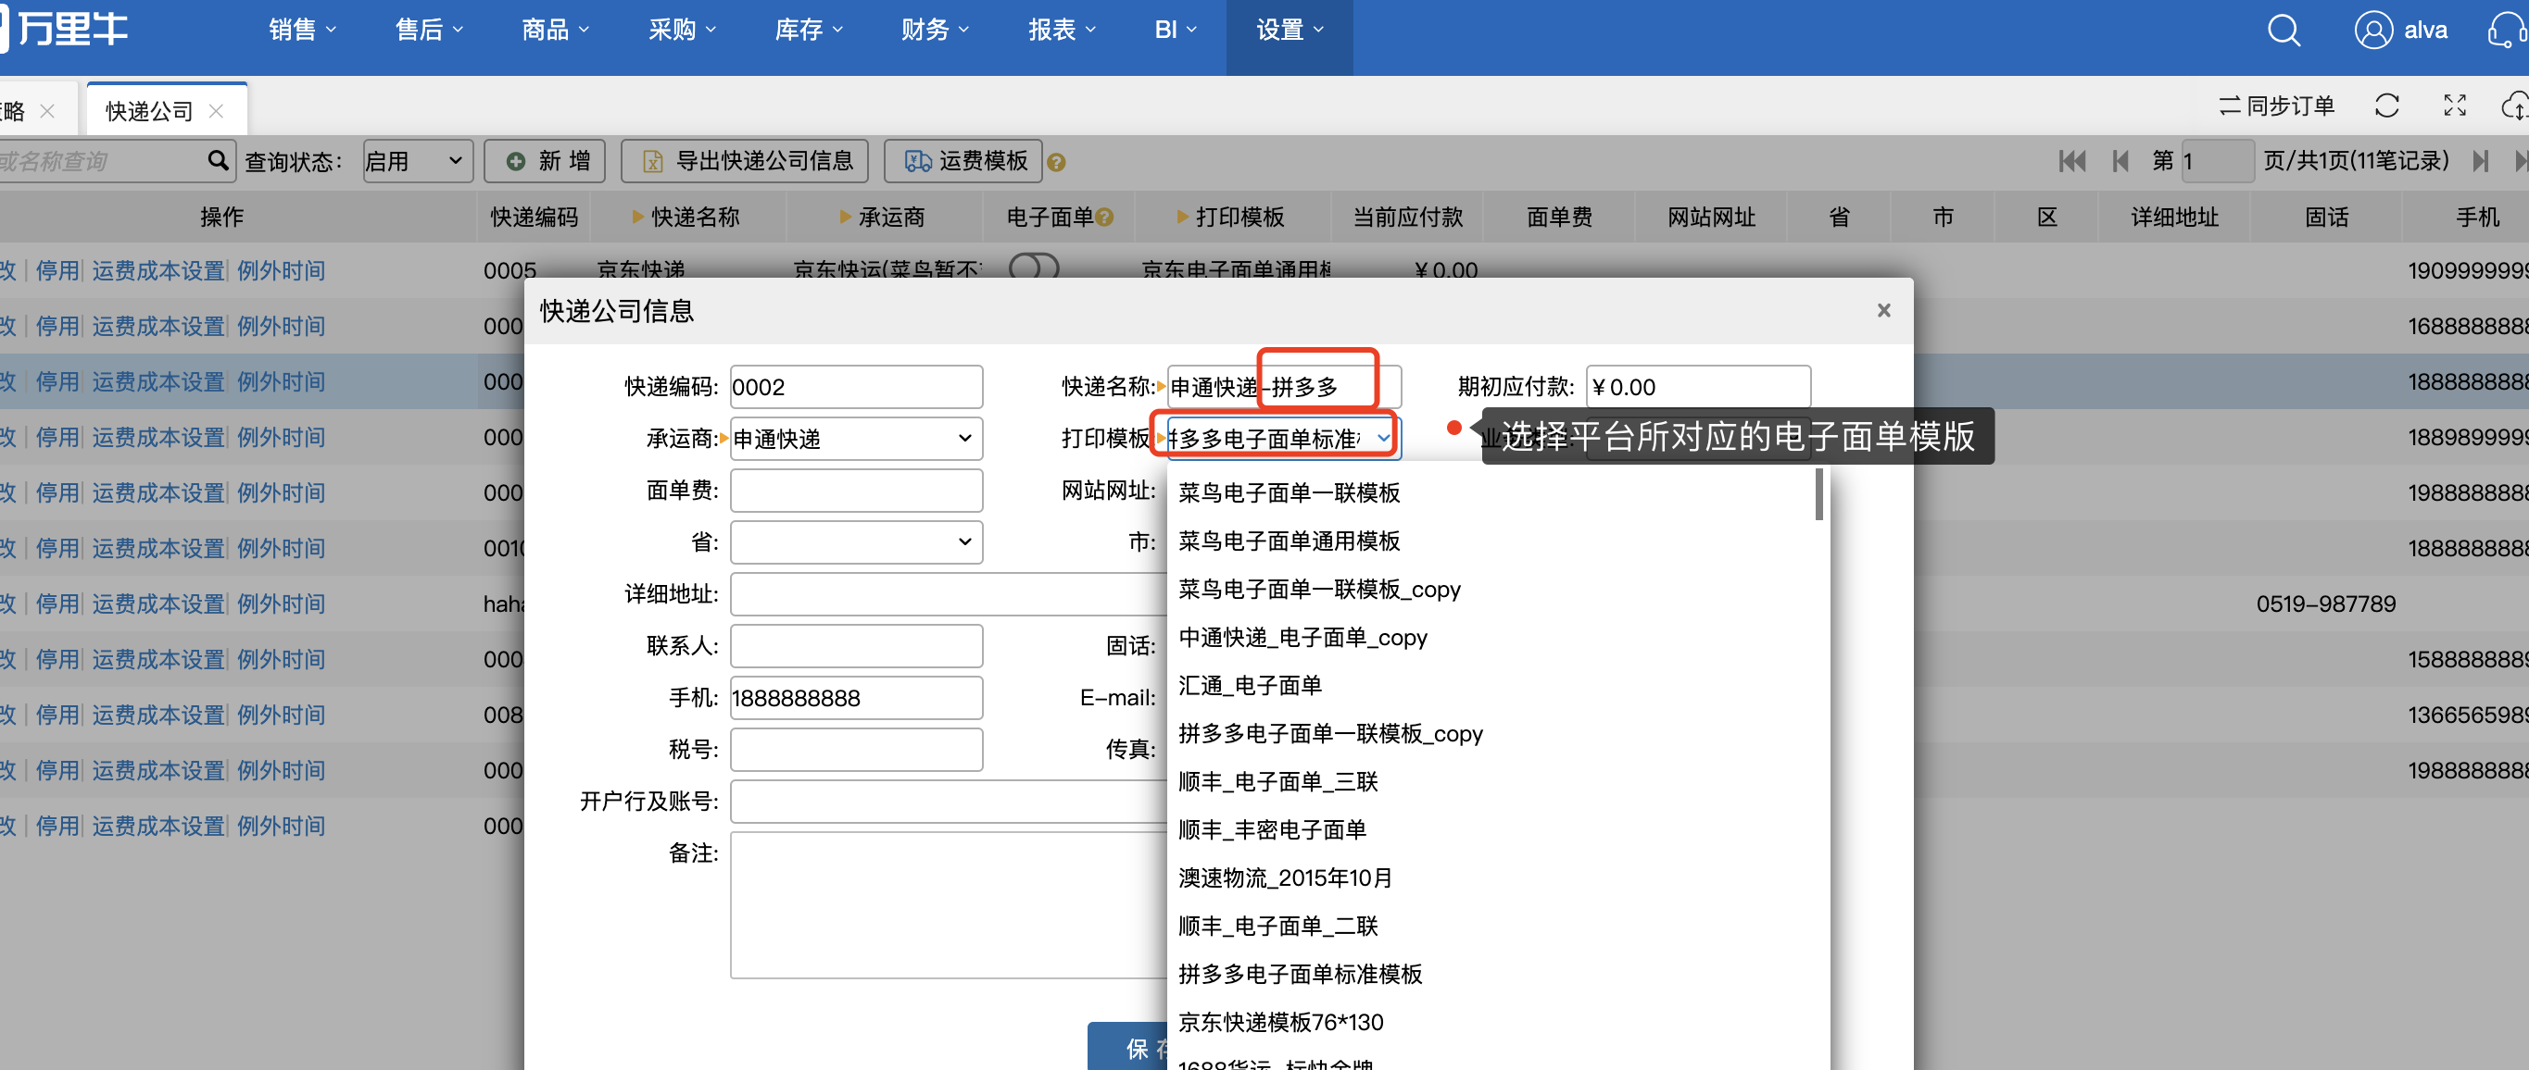
Task: Click 停用 link in 京东快递 row
Action: [x=57, y=270]
